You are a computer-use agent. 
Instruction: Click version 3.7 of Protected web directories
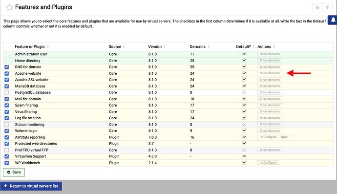(x=151, y=144)
